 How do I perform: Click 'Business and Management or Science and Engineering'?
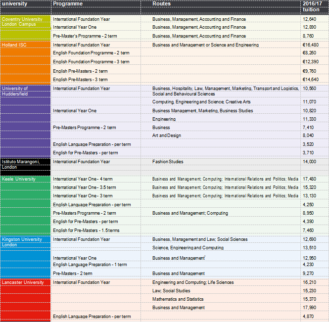click(x=205, y=45)
